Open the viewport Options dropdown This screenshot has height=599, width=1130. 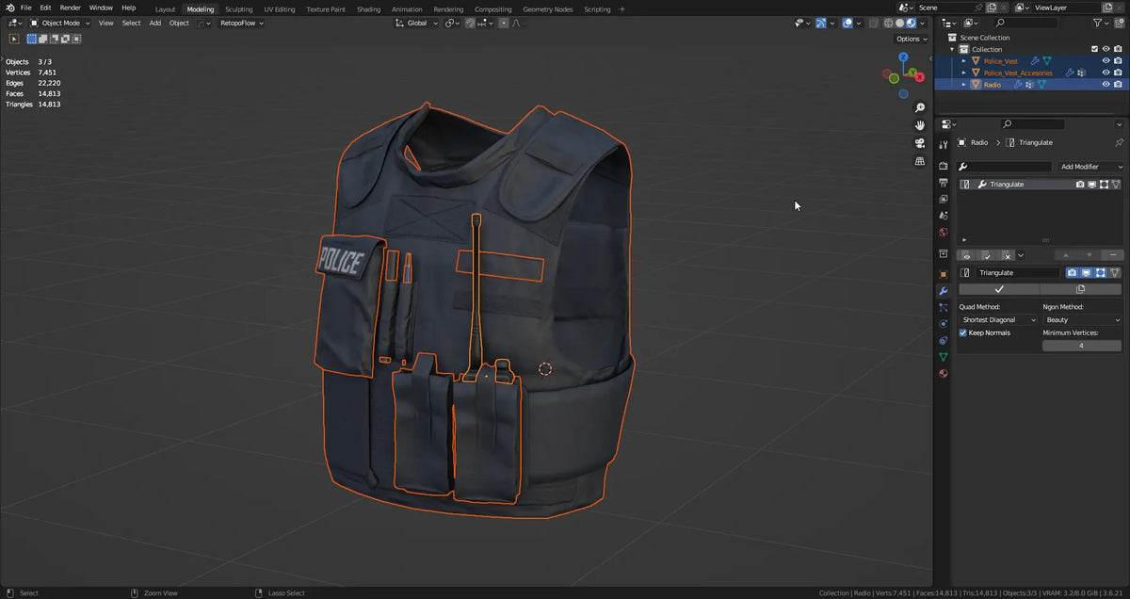(x=911, y=39)
